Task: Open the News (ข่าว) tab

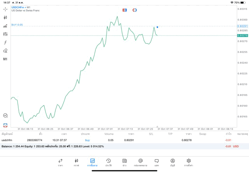Action: (x=124, y=163)
